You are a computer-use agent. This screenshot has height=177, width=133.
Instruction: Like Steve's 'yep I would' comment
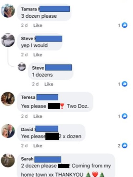[x=38, y=55]
